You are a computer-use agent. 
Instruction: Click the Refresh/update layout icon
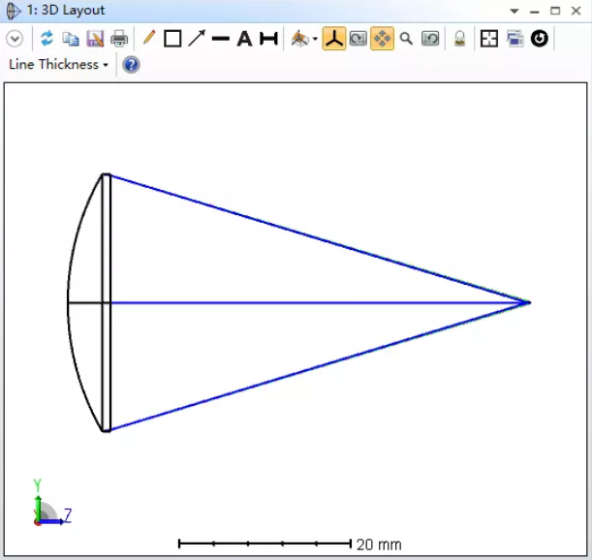(x=47, y=39)
